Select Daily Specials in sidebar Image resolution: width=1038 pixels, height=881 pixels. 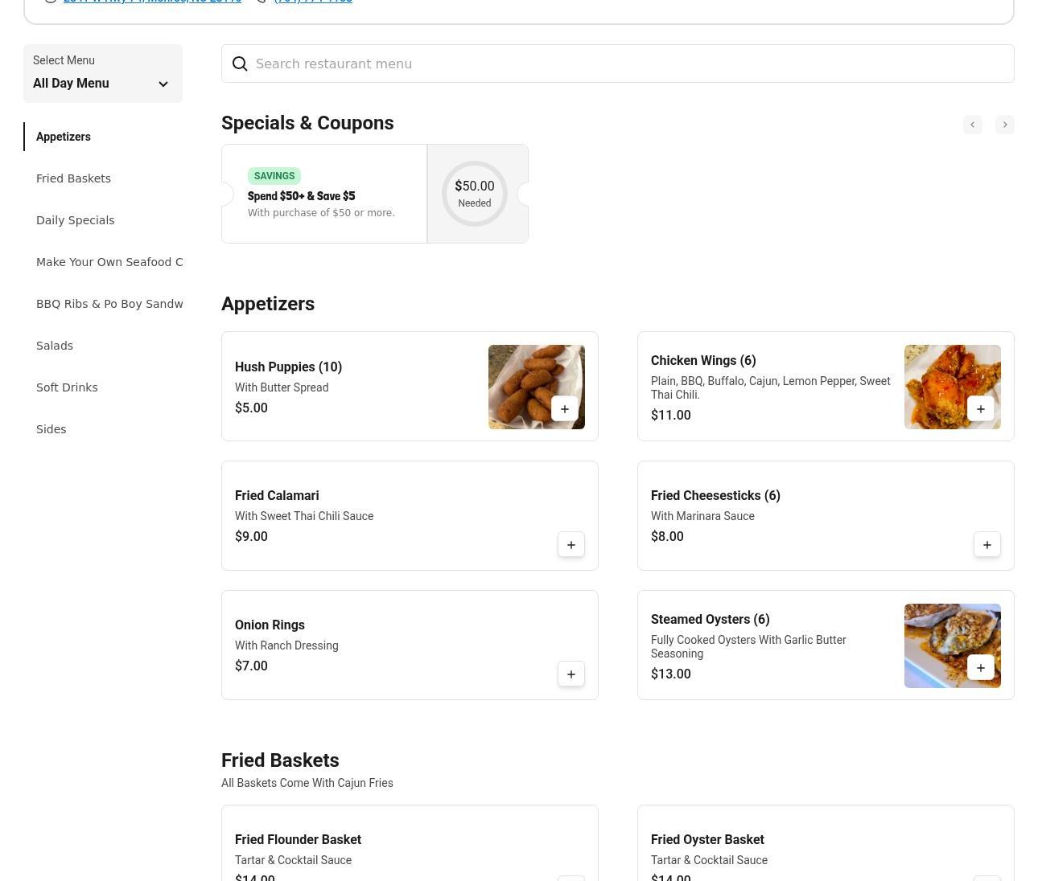point(75,220)
